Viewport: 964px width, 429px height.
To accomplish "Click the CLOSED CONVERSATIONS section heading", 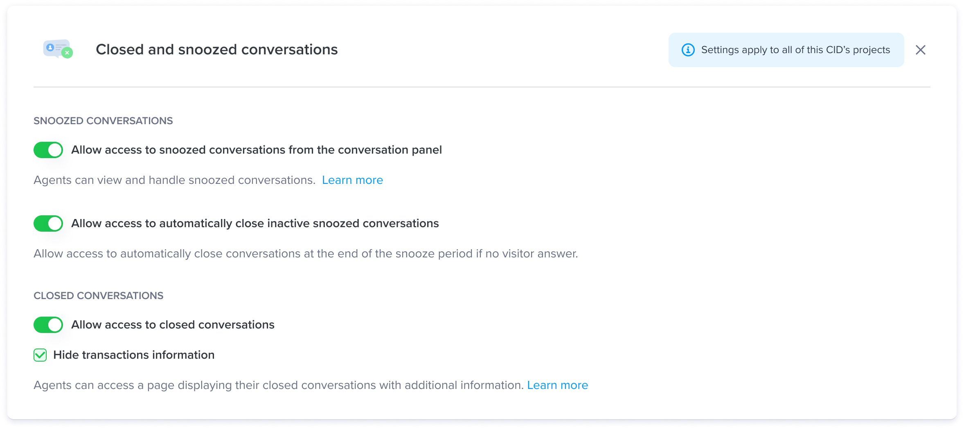I will [98, 296].
